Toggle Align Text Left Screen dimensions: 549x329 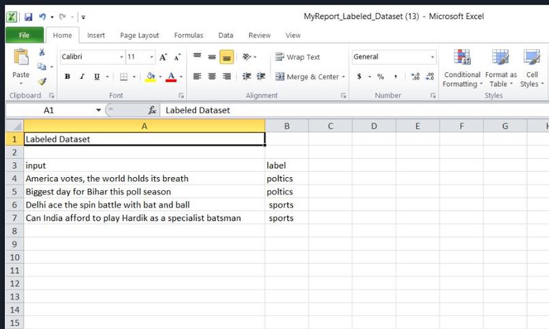197,76
